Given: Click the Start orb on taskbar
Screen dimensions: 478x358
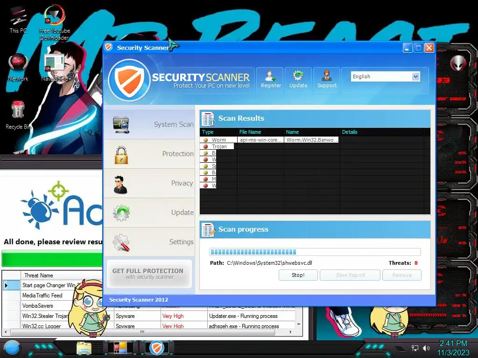Looking at the screenshot, I should click(x=12, y=348).
